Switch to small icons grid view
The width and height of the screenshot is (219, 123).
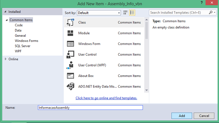point(125,13)
